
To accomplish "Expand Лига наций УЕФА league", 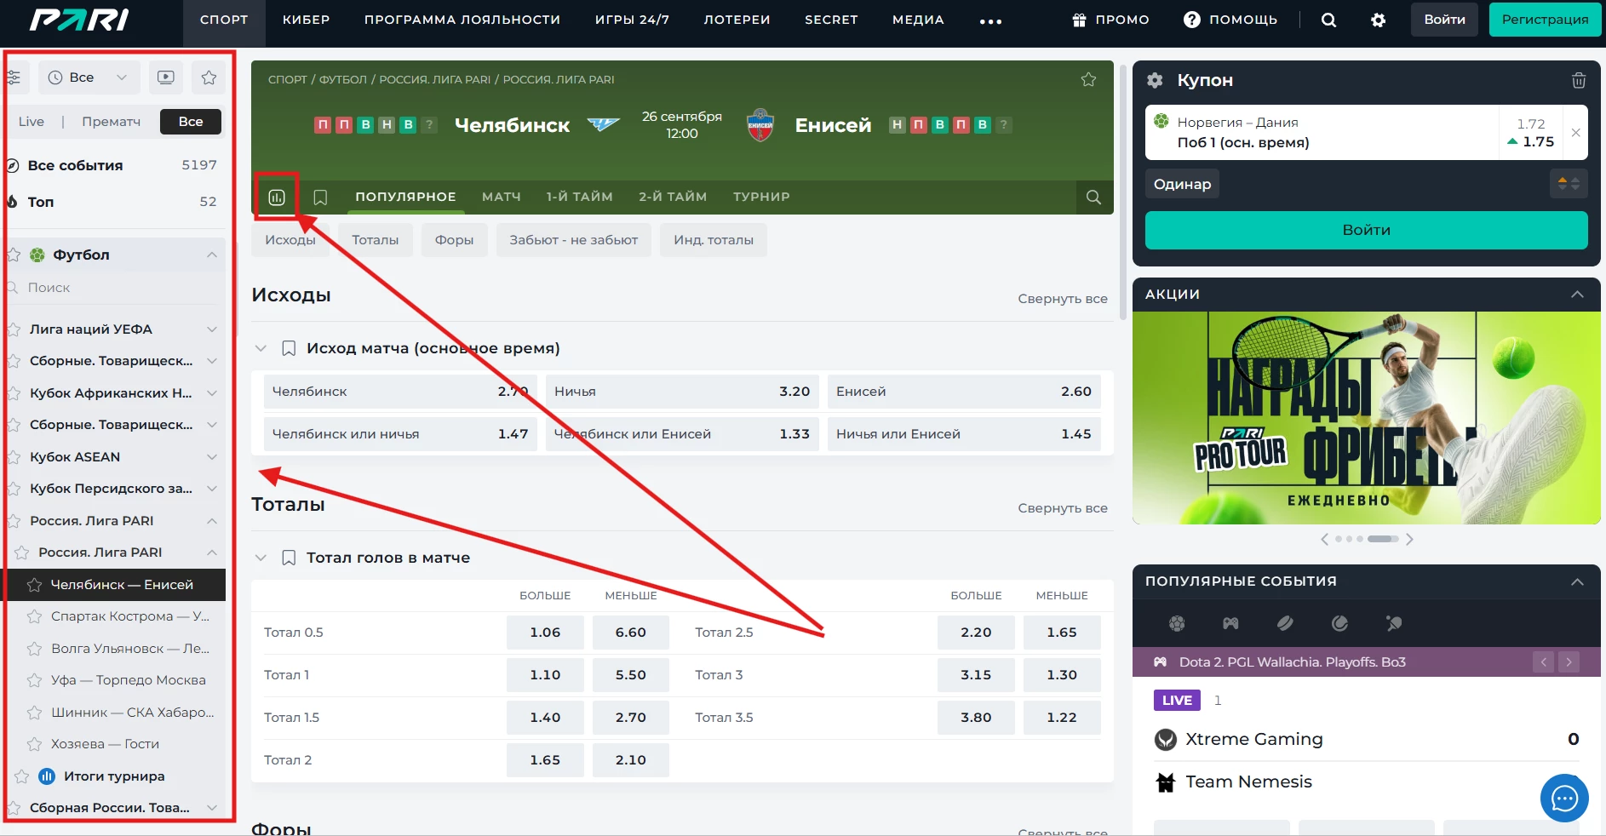I will point(212,329).
